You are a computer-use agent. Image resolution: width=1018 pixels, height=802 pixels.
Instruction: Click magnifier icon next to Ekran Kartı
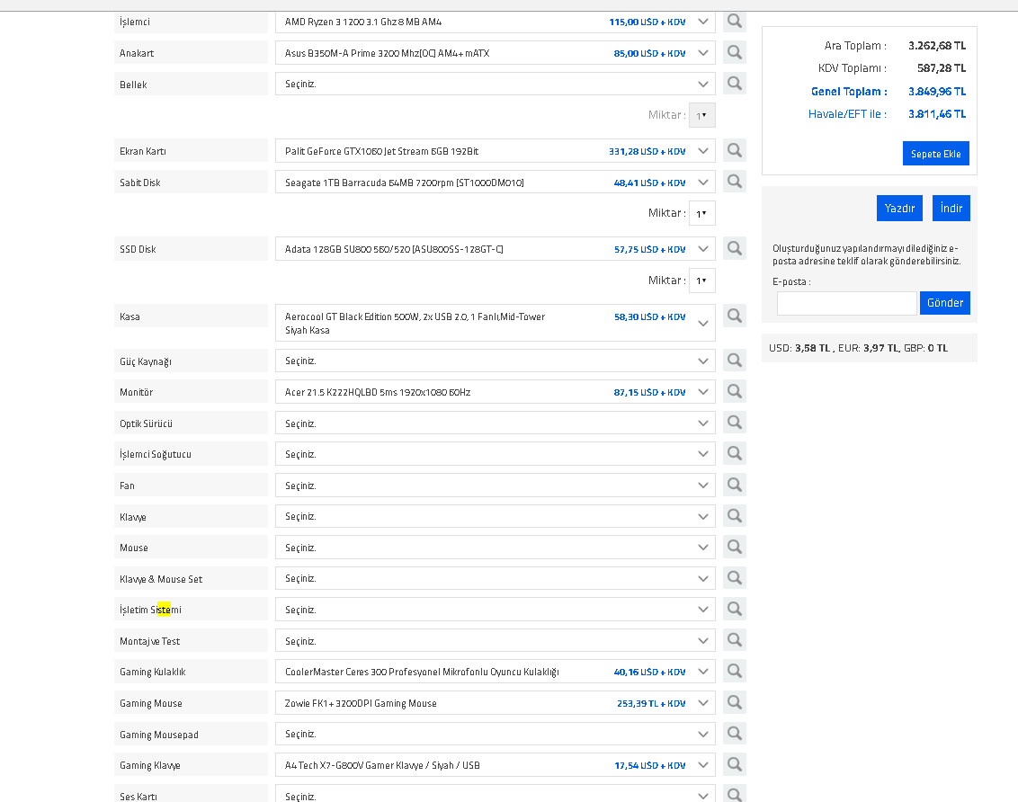[735, 150]
